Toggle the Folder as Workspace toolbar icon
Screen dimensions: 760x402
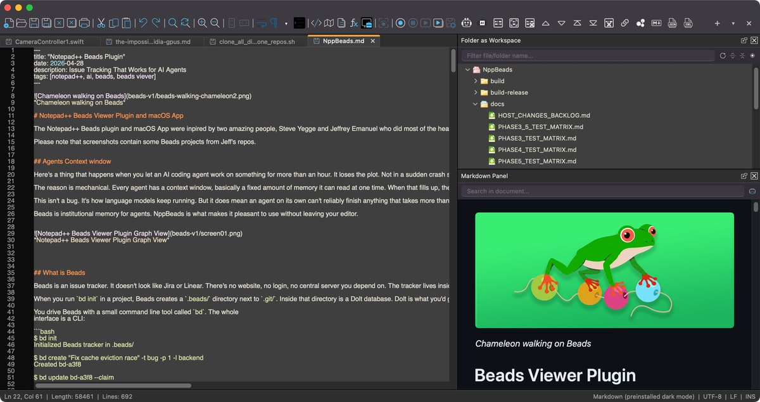pyautogui.click(x=367, y=23)
